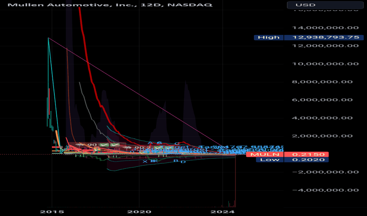This screenshot has width=367, height=216.
Task: Select the 0.2020 low value tag
Action: 306,160
